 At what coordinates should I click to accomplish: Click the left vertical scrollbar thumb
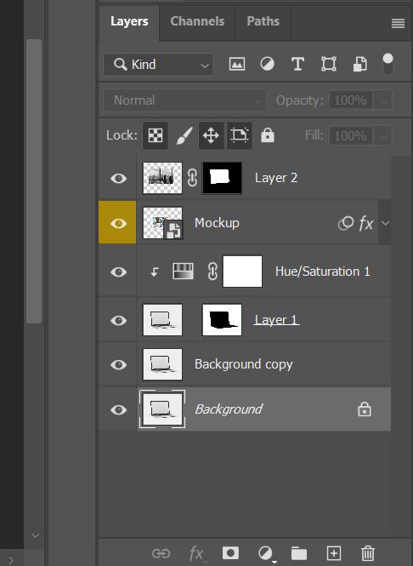[34, 181]
